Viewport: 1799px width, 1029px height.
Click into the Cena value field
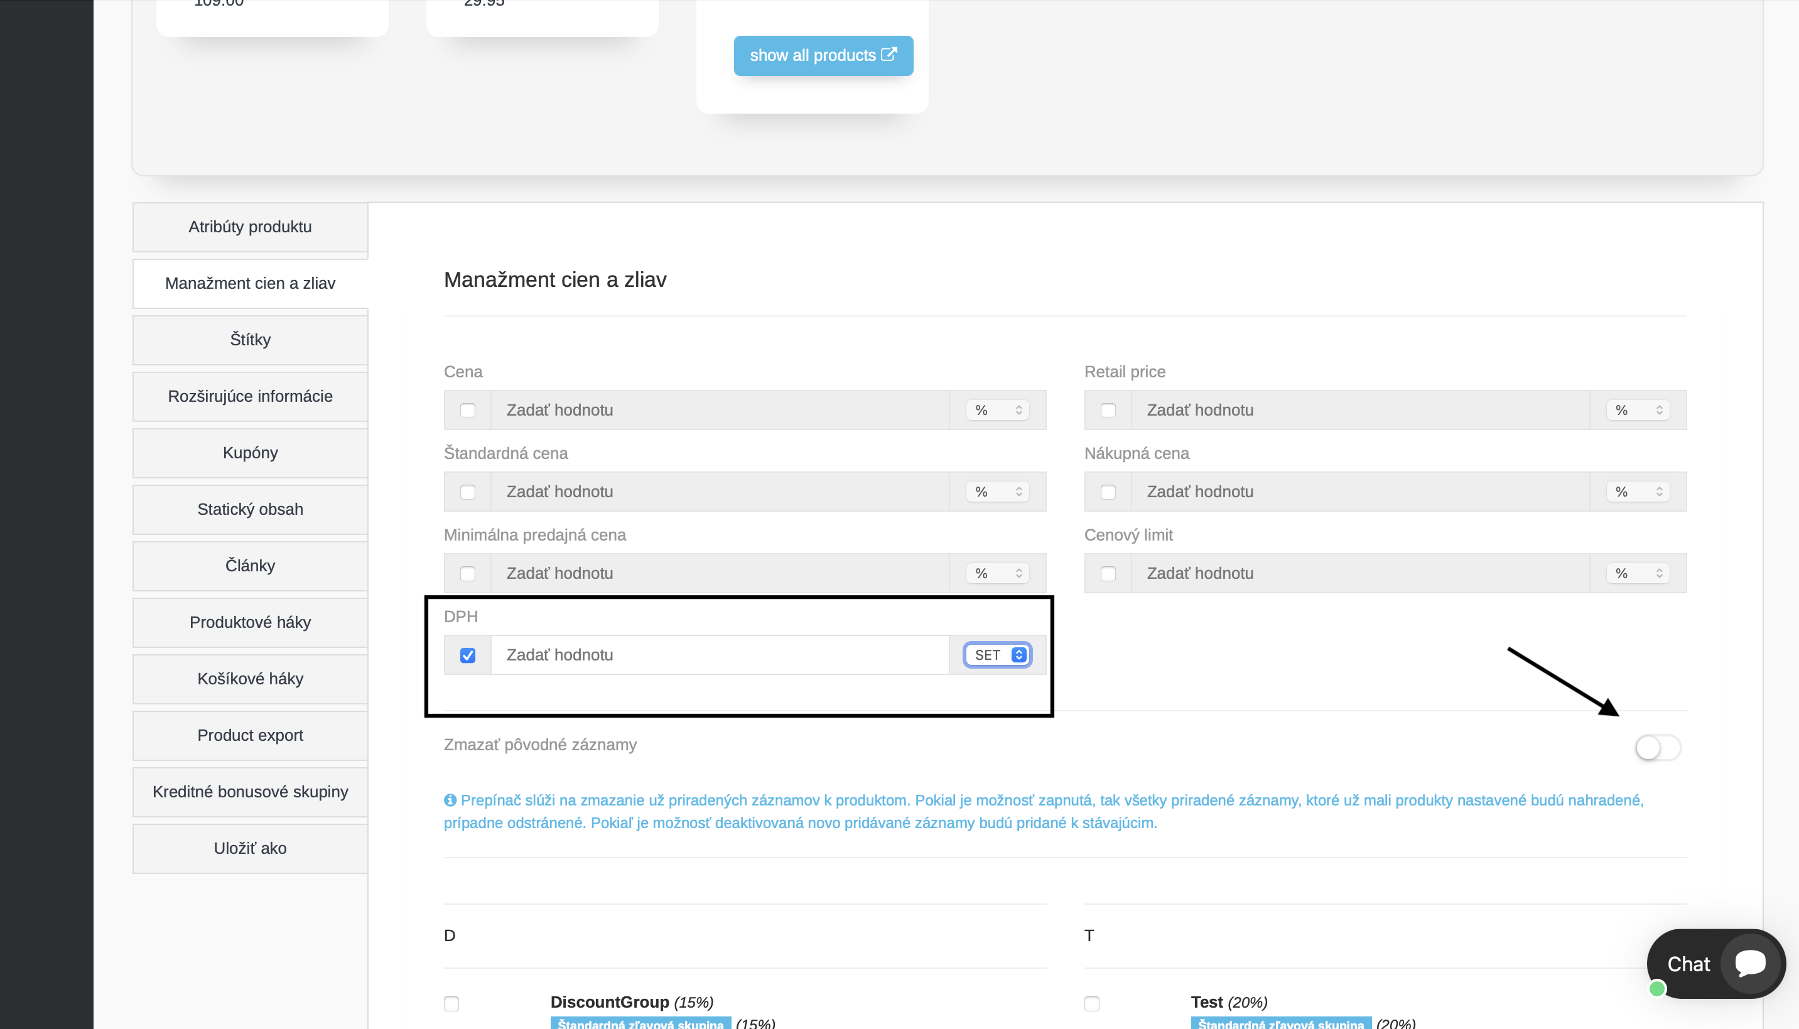point(720,410)
